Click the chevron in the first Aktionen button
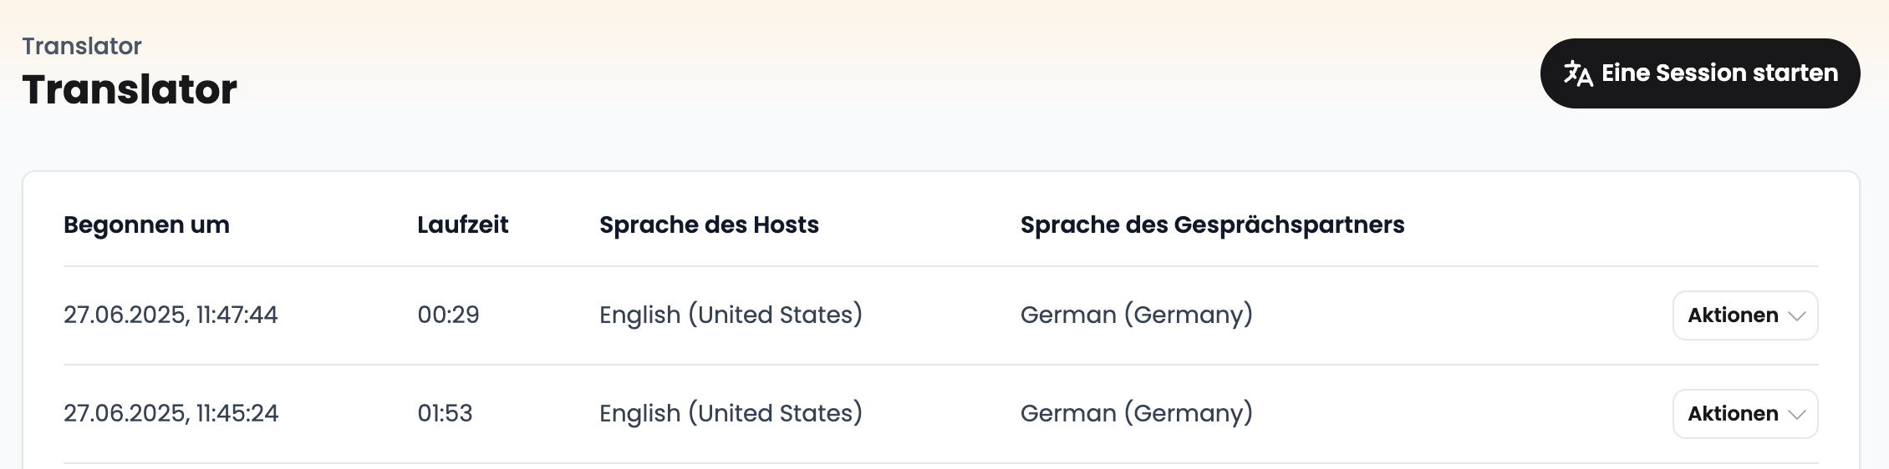 click(x=1797, y=316)
